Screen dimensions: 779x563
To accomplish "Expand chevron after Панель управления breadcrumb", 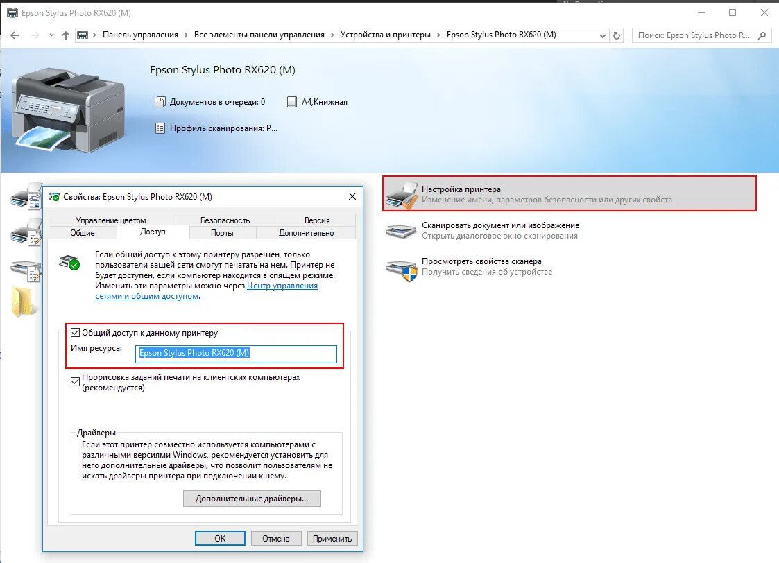I will click(186, 35).
